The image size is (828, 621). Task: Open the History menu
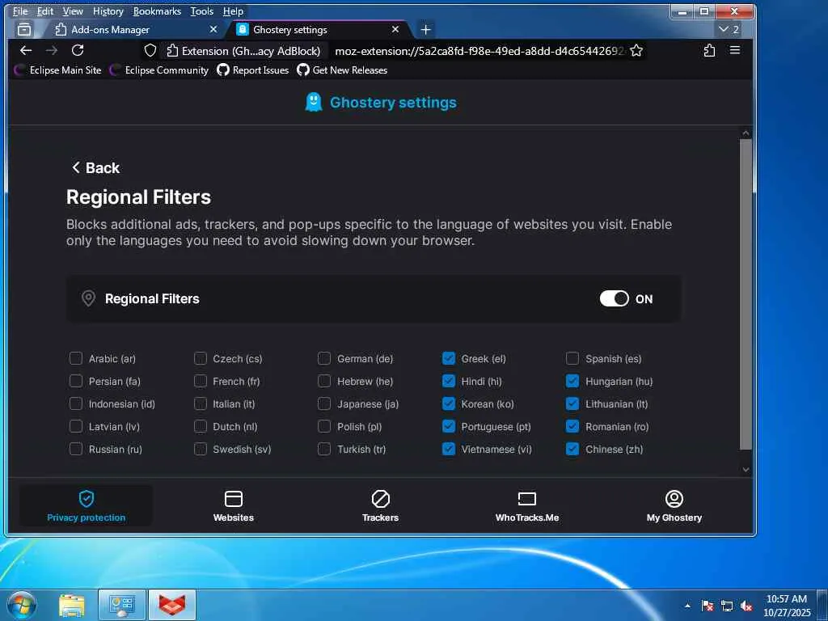point(108,11)
